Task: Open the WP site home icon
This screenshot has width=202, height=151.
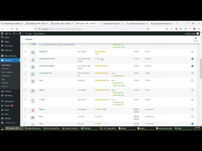Action: click(x=7, y=34)
